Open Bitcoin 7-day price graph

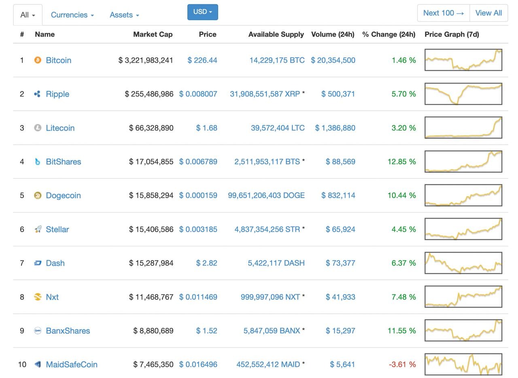463,60
